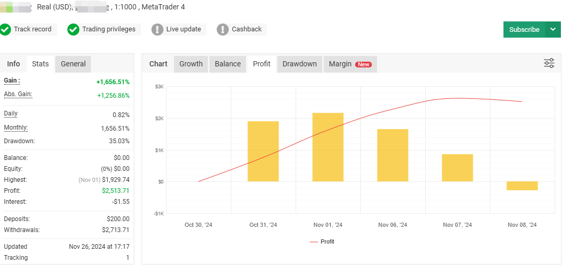Click the Live update warning icon
The image size is (563, 265).
pyautogui.click(x=157, y=29)
